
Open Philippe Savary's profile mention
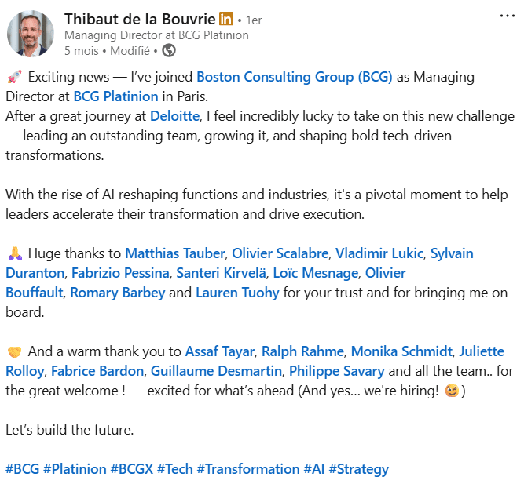coord(336,371)
